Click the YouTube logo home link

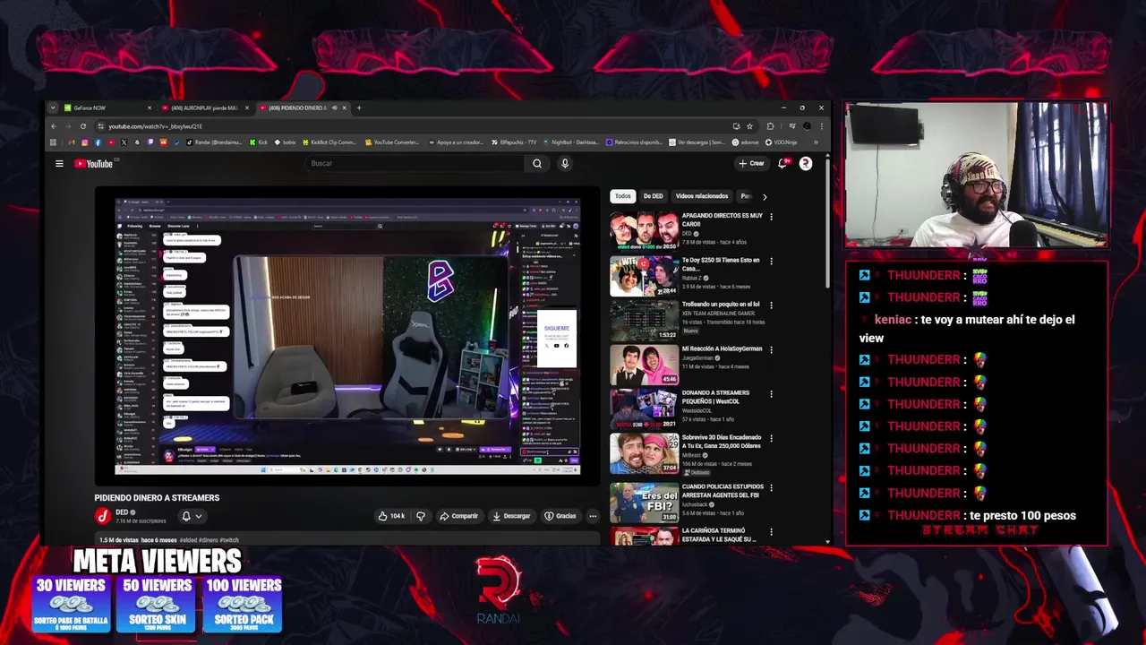click(93, 163)
